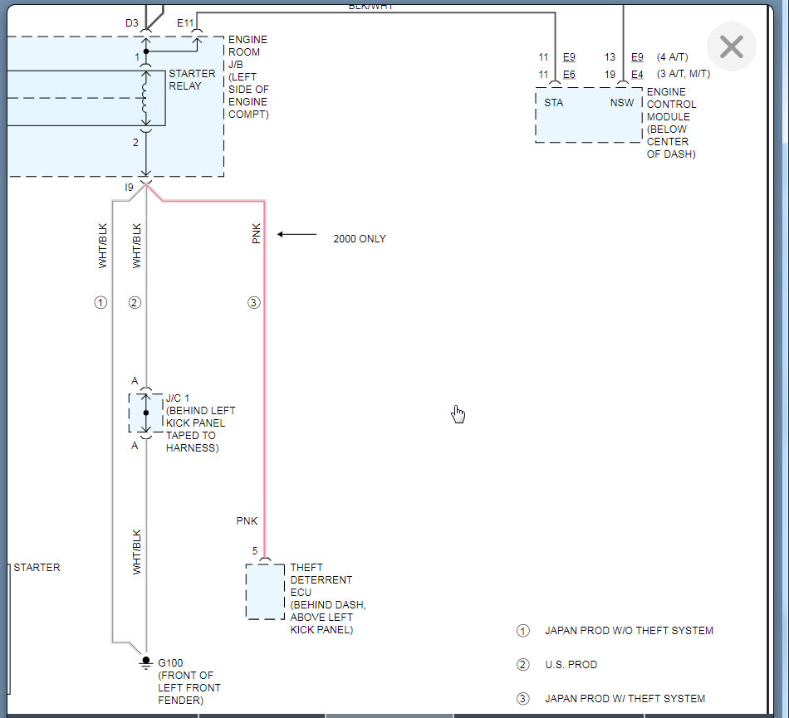Click the STA terminal text
This screenshot has width=789, height=718.
pos(553,103)
